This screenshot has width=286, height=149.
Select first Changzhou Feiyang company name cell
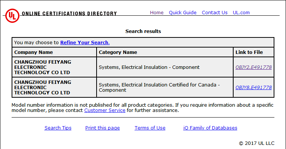click(54, 67)
